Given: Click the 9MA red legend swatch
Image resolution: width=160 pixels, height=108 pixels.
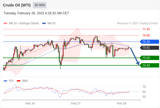Looking at the screenshot, I should point(18,81).
